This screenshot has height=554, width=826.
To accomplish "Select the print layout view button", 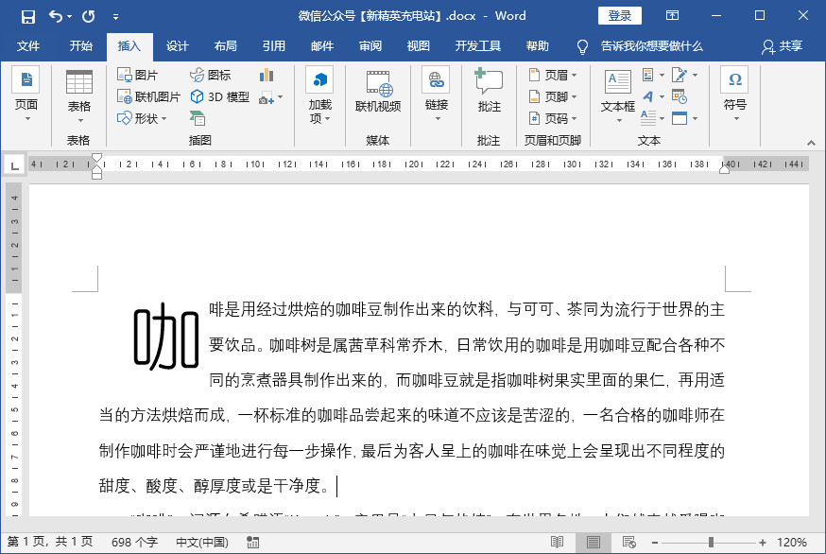I will [594, 542].
